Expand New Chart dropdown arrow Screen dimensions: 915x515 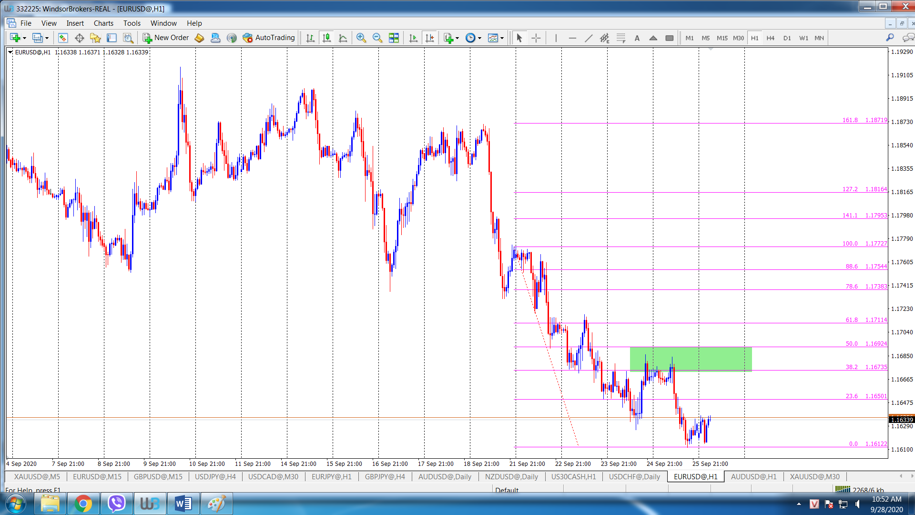[24, 38]
